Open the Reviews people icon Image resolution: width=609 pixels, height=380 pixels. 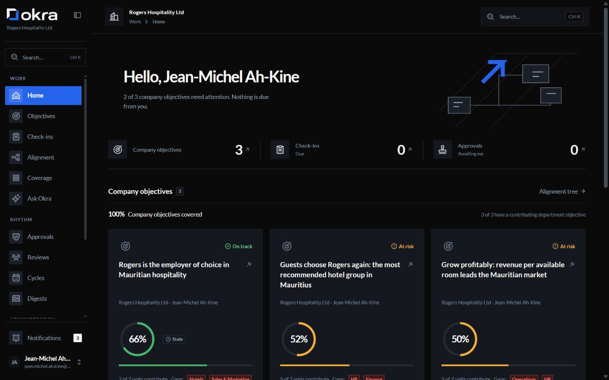[16, 257]
